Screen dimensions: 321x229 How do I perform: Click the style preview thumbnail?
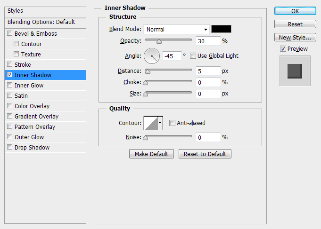(x=295, y=71)
